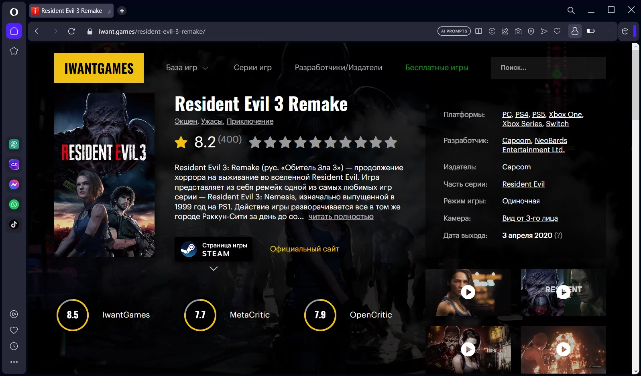Viewport: 641px width, 376px height.
Task: Open the Экшен genre link
Action: (x=186, y=121)
